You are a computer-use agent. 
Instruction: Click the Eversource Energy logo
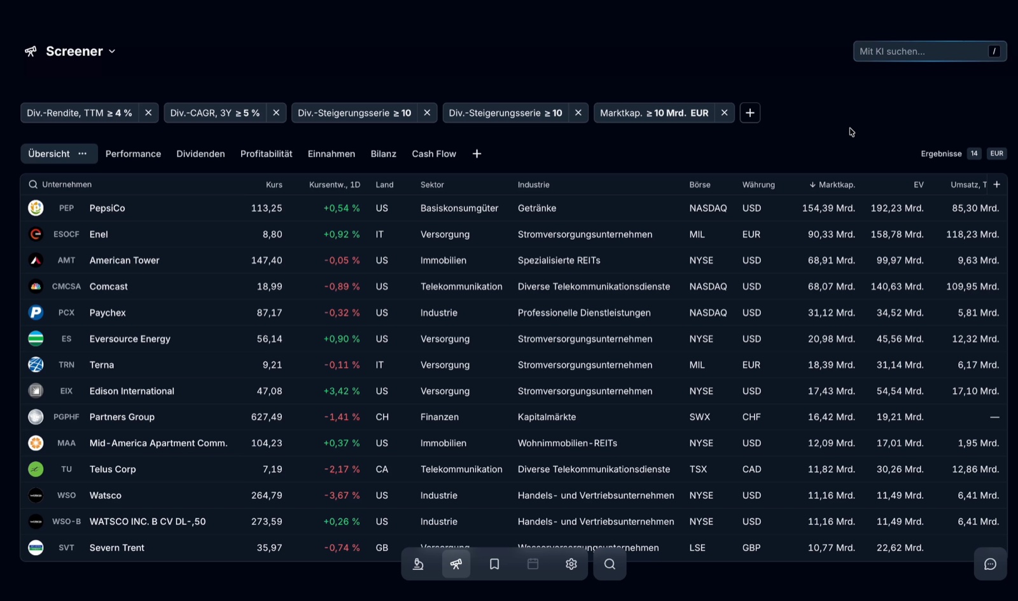click(x=36, y=338)
